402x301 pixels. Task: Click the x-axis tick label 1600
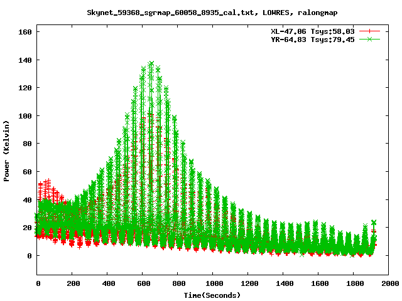click(320, 283)
